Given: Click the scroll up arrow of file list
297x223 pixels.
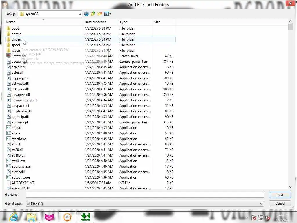Looking at the screenshot, I should (x=290, y=21).
